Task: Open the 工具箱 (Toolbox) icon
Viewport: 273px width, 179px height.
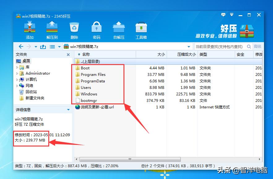Action: (x=141, y=29)
